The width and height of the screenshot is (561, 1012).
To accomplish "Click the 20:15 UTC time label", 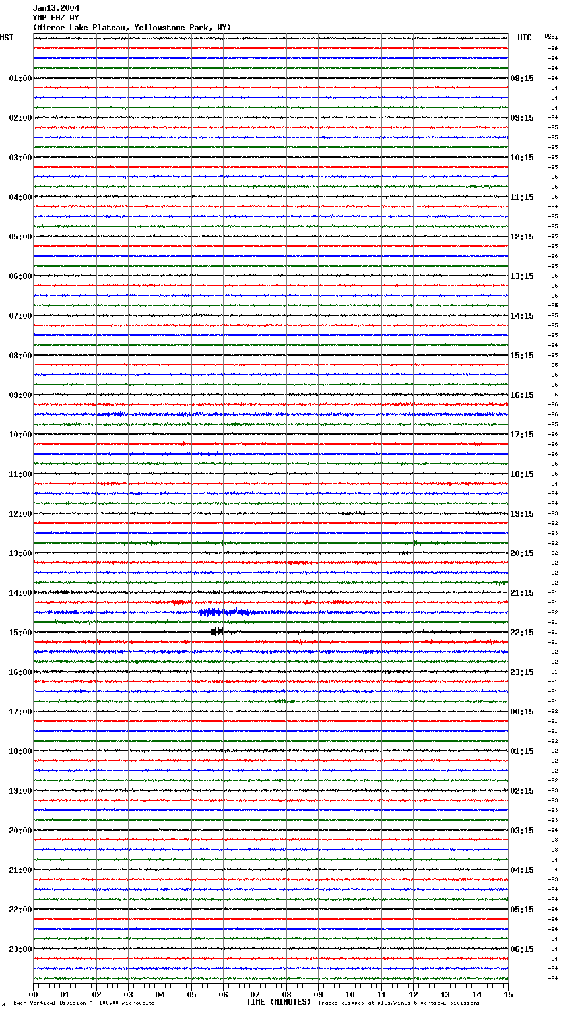I will pyautogui.click(x=522, y=553).
